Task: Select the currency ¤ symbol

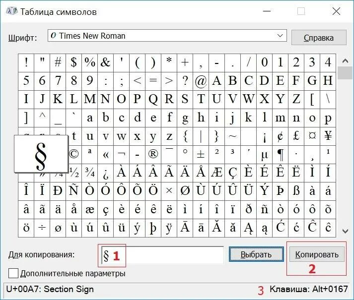Action: click(312, 136)
